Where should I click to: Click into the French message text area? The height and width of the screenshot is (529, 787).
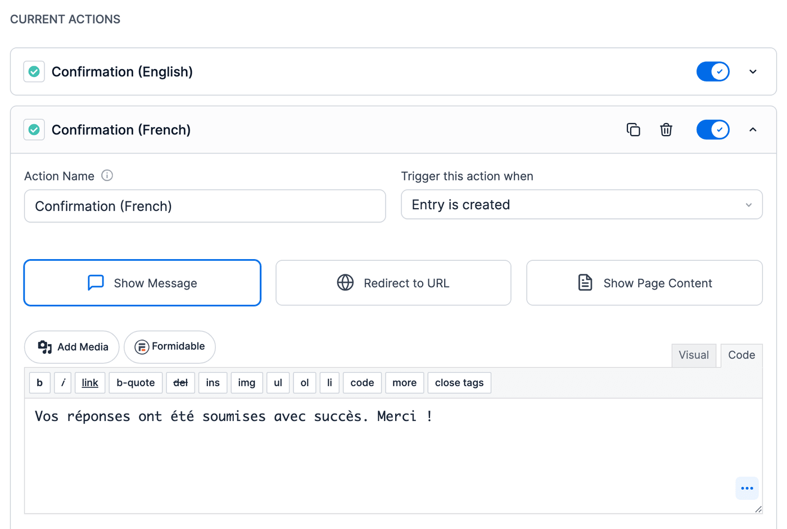click(393, 456)
